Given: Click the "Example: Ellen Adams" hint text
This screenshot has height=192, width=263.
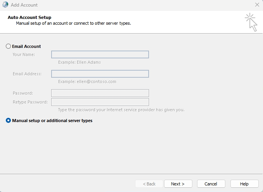Looking at the screenshot, I should pos(80,62).
